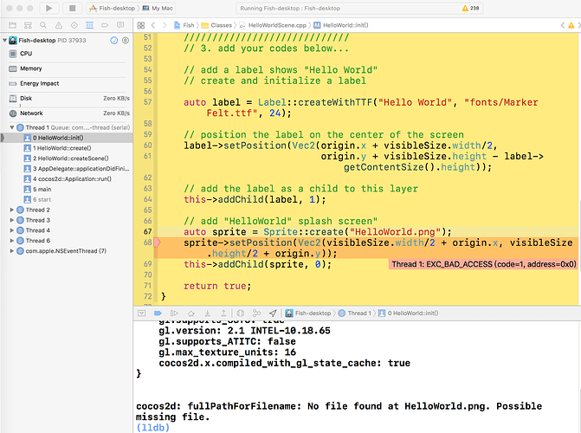Screen dimensions: 581x433
Task: Select stack frame 1 HelloWorld::create()
Action: pyautogui.click(x=67, y=148)
